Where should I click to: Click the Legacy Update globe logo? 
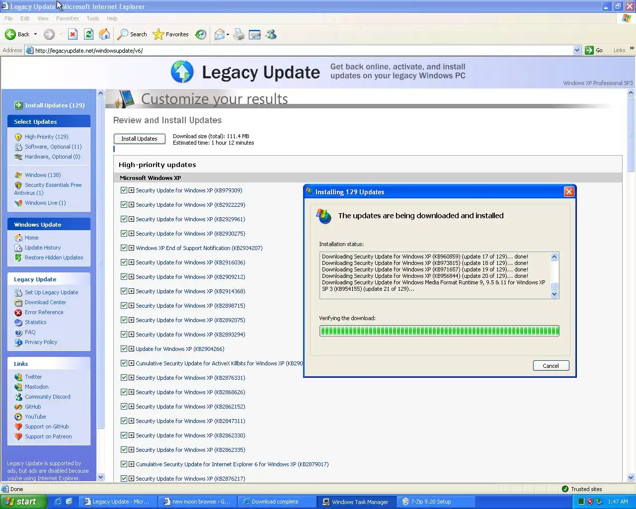pos(182,72)
